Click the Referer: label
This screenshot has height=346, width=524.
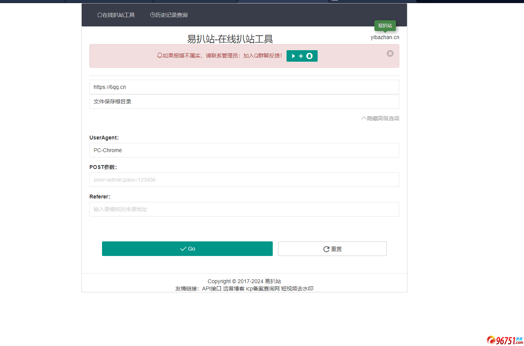coord(100,197)
